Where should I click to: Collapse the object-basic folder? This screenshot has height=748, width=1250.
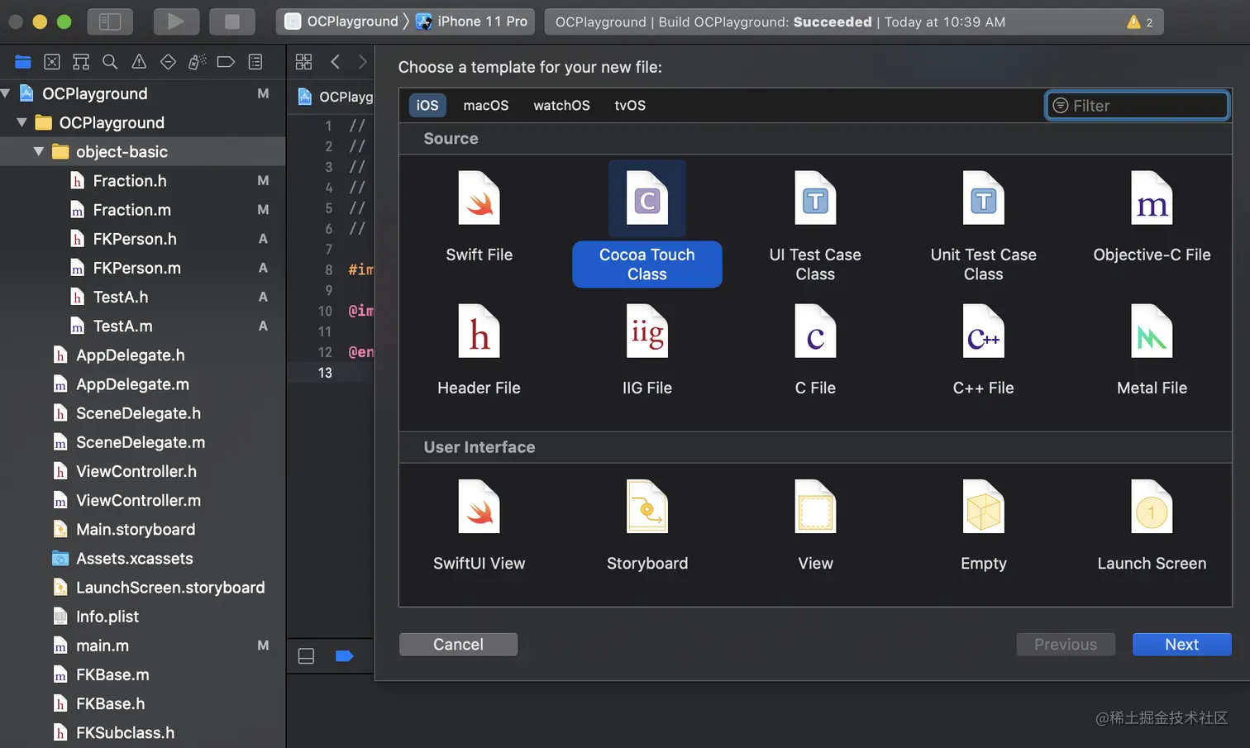[38, 151]
